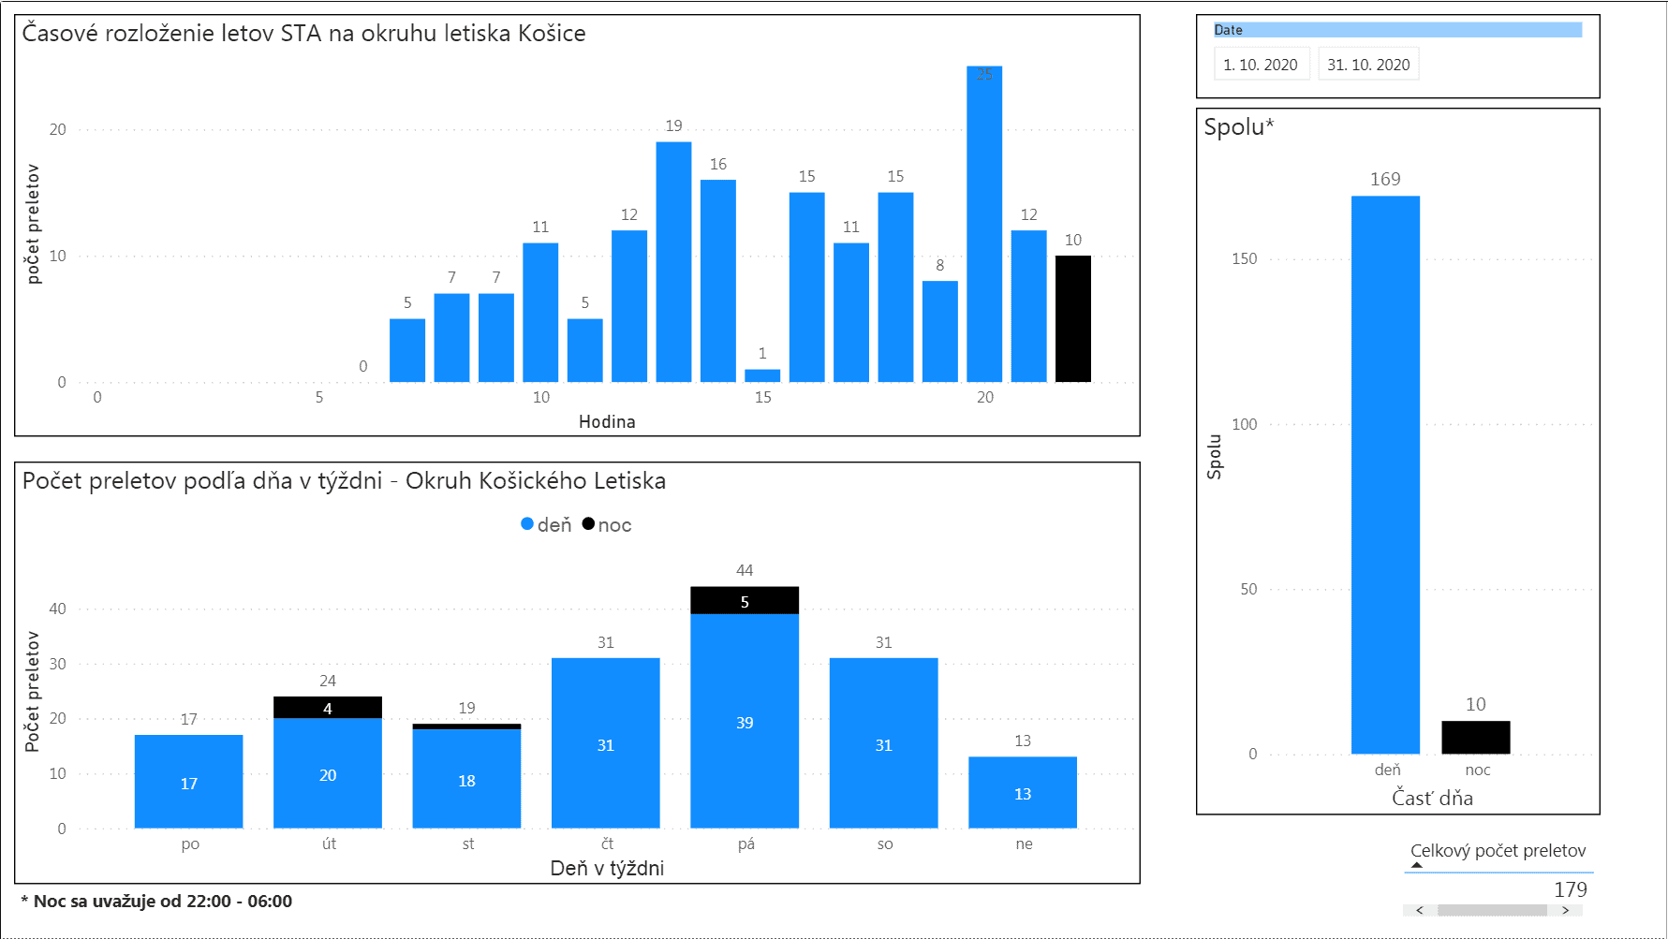The width and height of the screenshot is (1668, 939).
Task: Click the small hourly bar labeled 1
Action: tap(762, 375)
